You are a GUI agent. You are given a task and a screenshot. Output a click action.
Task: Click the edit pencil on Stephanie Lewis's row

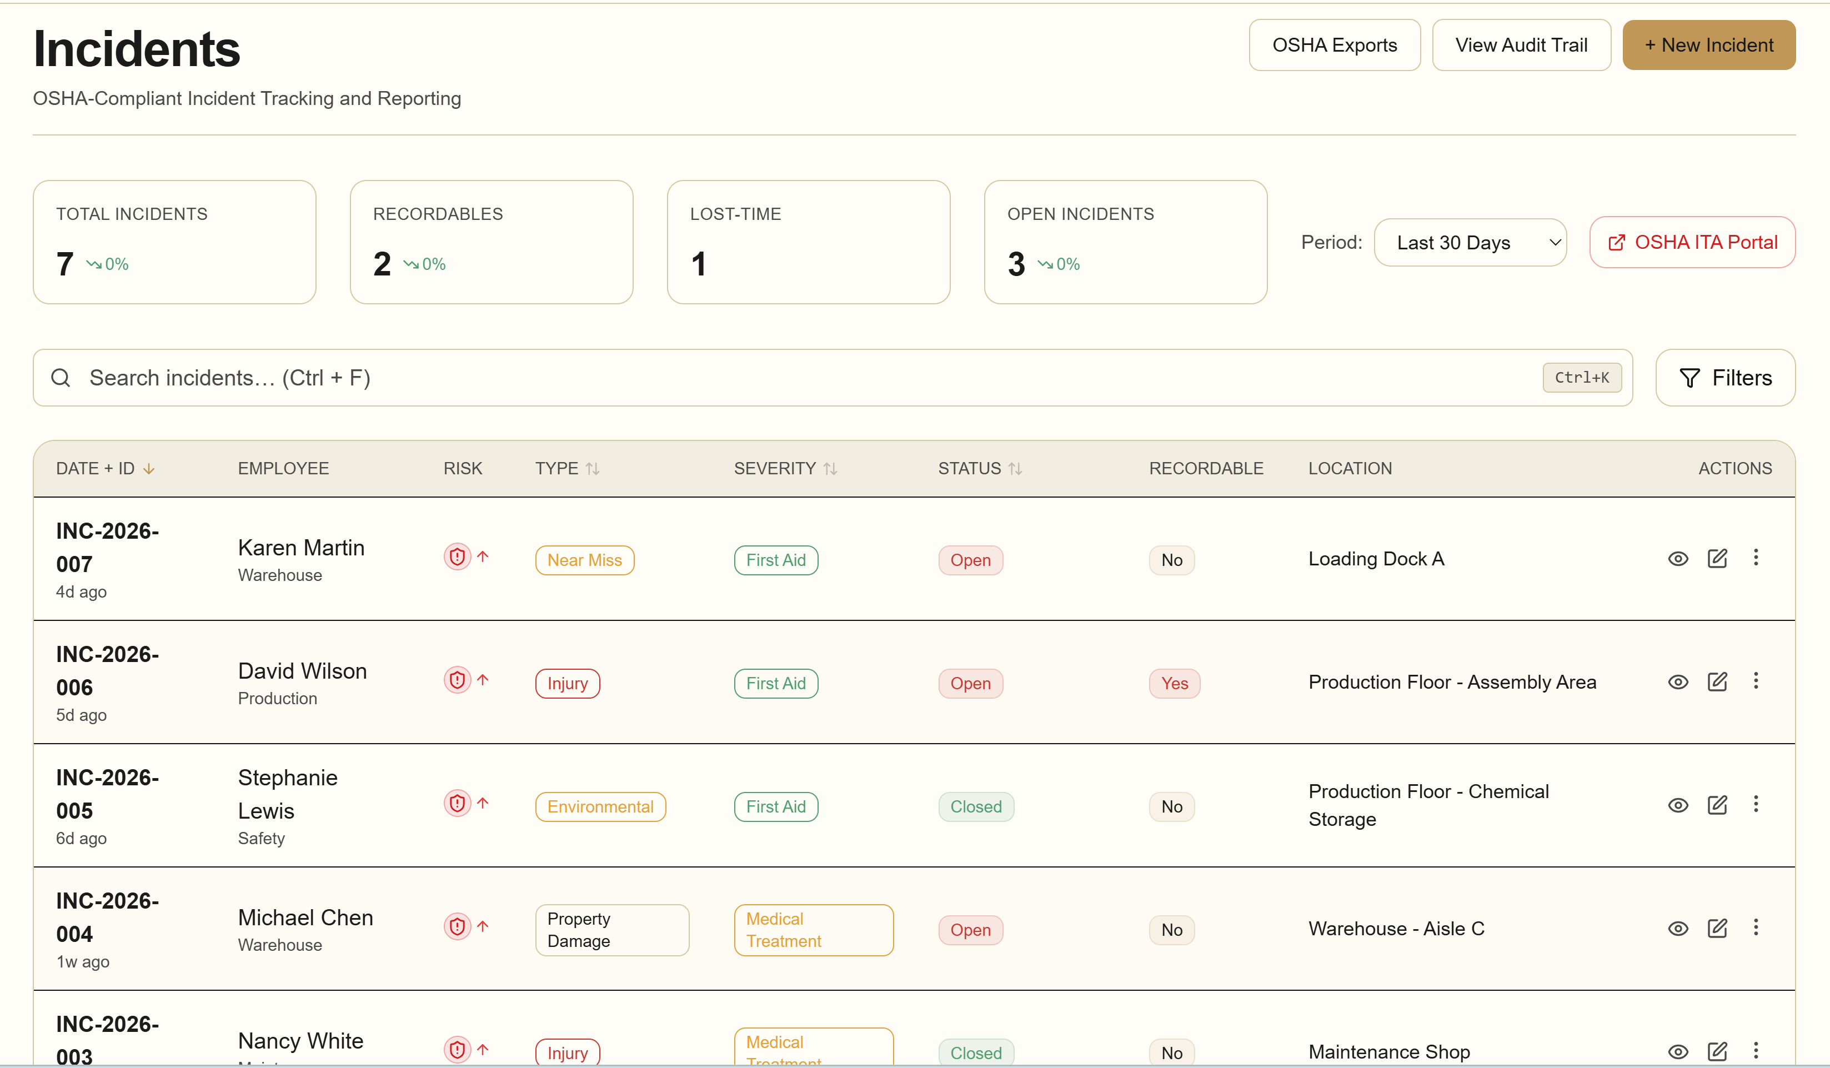tap(1718, 804)
